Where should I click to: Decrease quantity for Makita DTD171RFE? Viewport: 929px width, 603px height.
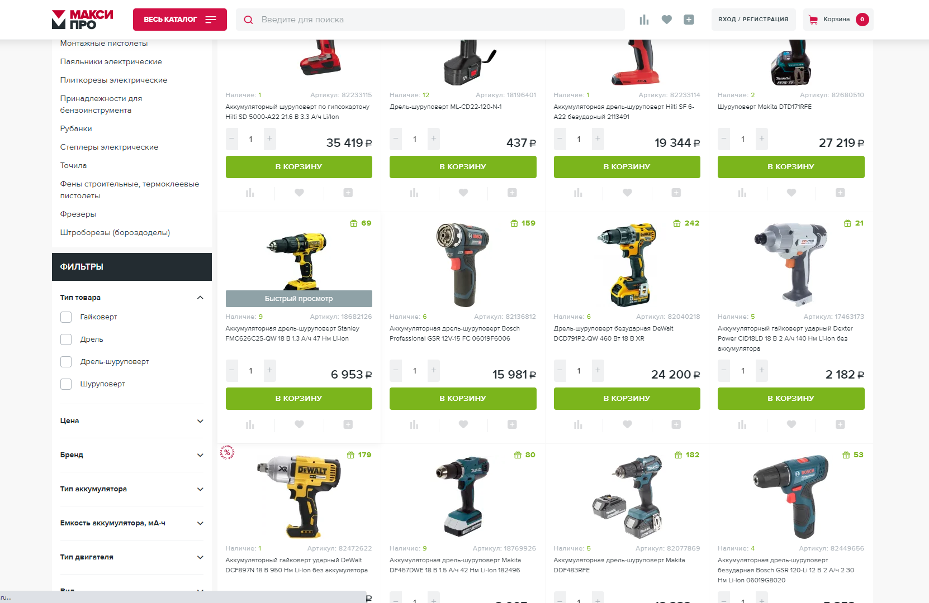724,139
